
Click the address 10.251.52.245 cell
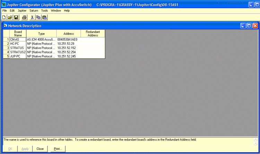click(69, 56)
